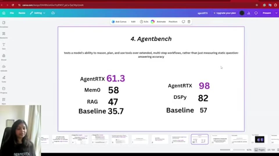279x156 pixels.
Task: Click the zoom percentage value
Action: click(249, 150)
